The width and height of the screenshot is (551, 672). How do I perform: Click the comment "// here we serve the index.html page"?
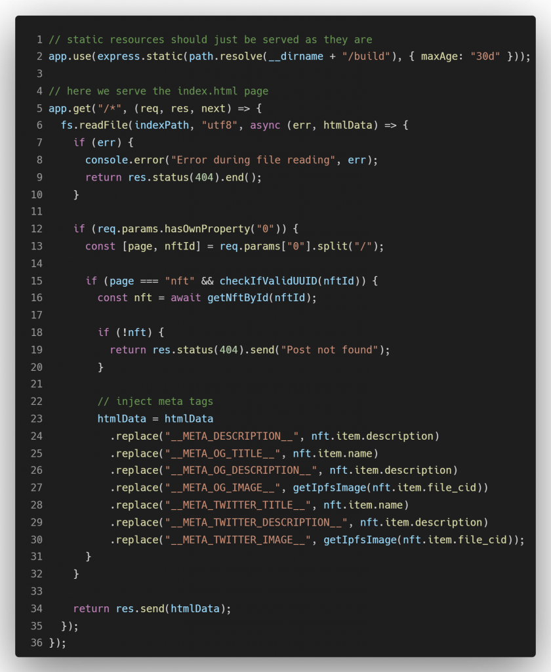[x=159, y=91]
